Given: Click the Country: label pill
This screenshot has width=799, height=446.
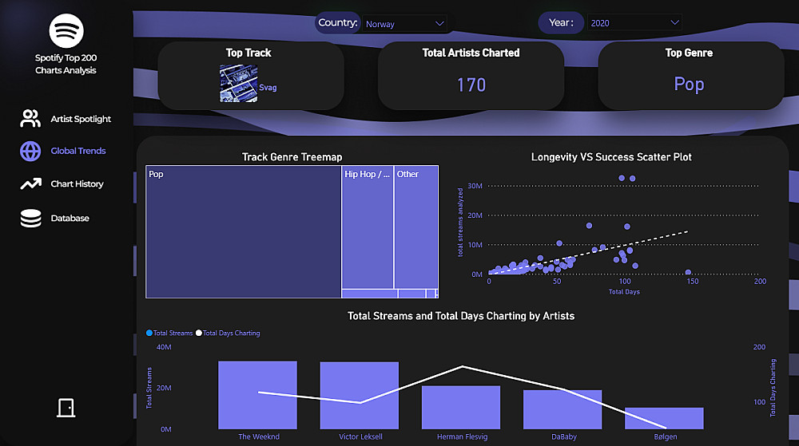Looking at the screenshot, I should point(337,23).
